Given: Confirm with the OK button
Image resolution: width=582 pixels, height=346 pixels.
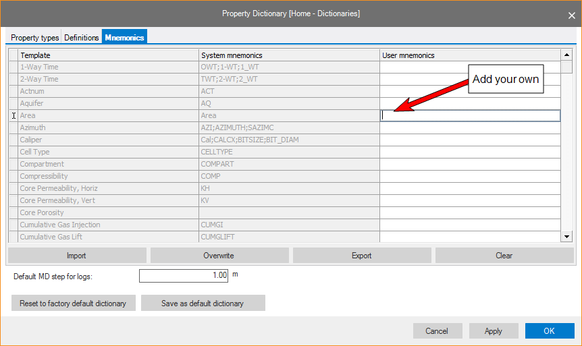Looking at the screenshot, I should pos(549,331).
